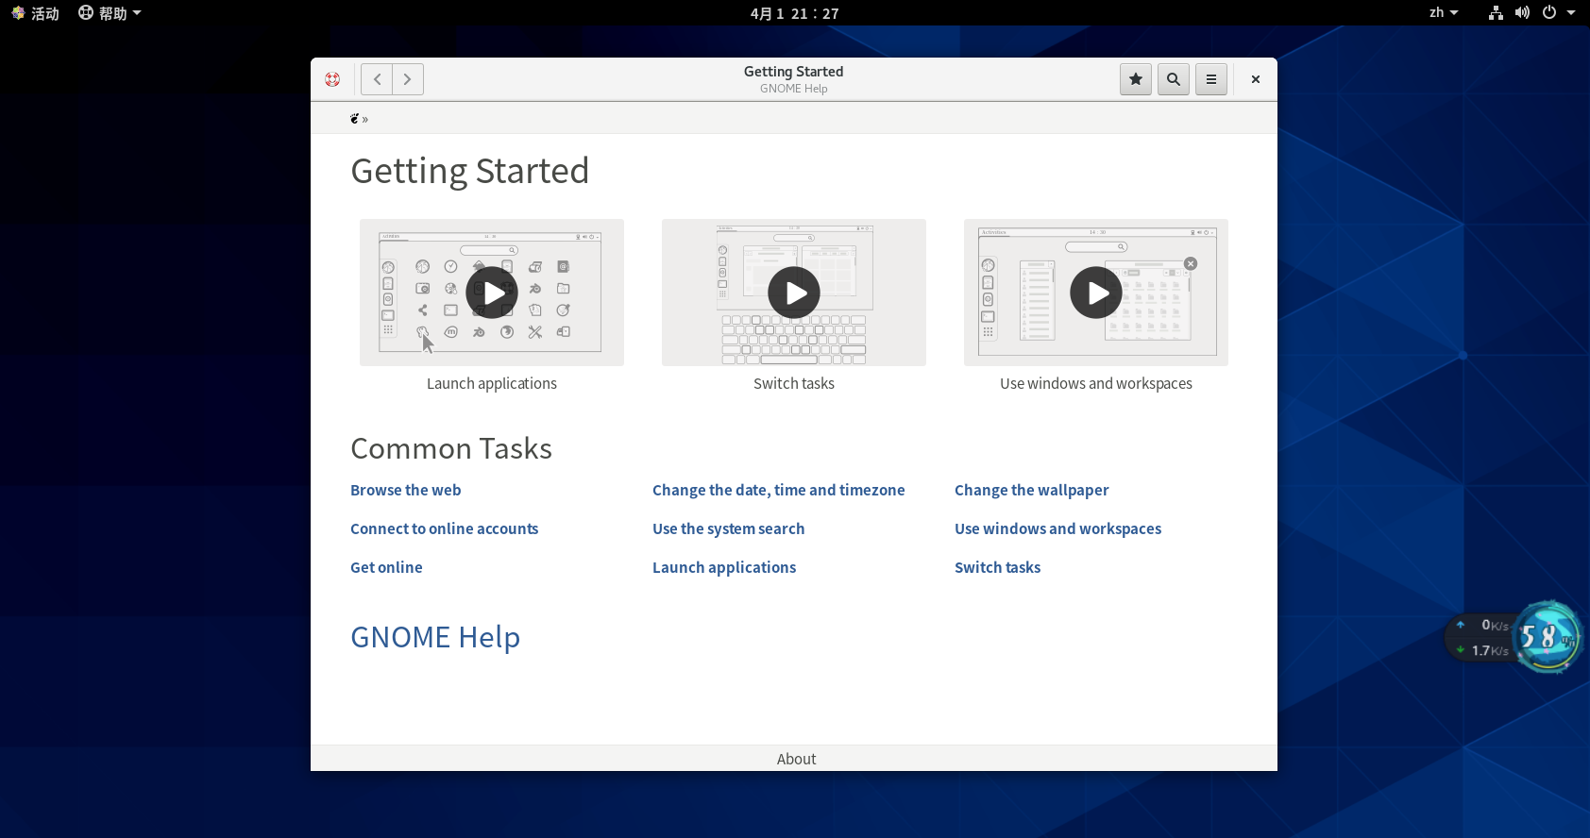Viewport: 1590px width, 838px height.
Task: Click the network speed readout widget
Action: [x=1482, y=638]
